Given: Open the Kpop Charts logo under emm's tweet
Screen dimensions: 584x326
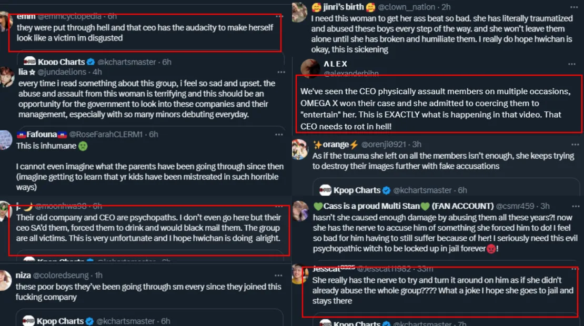Looking at the screenshot, I should click(x=30, y=62).
